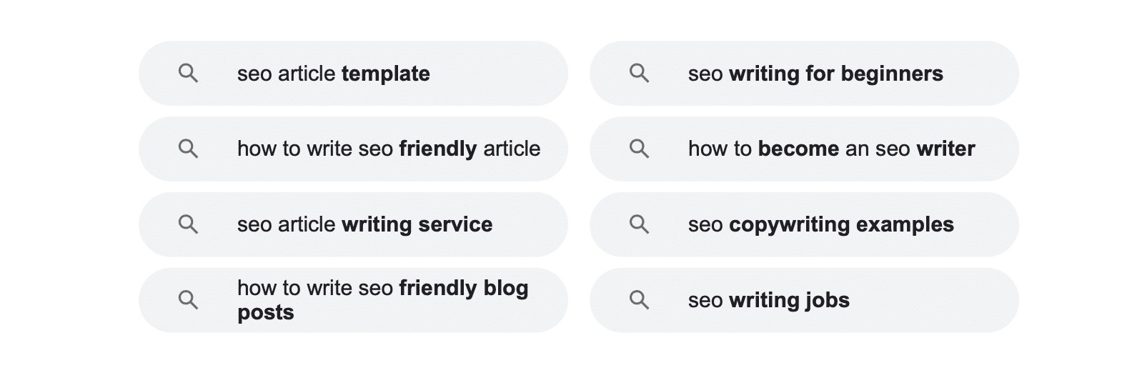Image resolution: width=1122 pixels, height=383 pixels.
Task: Open 'how to become an seo writer' suggestion
Action: pyautogui.click(x=804, y=149)
